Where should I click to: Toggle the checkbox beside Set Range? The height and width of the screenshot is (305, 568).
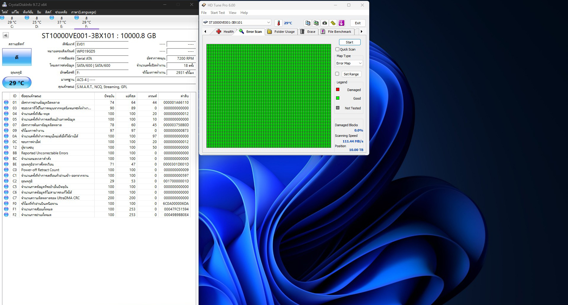tap(337, 74)
